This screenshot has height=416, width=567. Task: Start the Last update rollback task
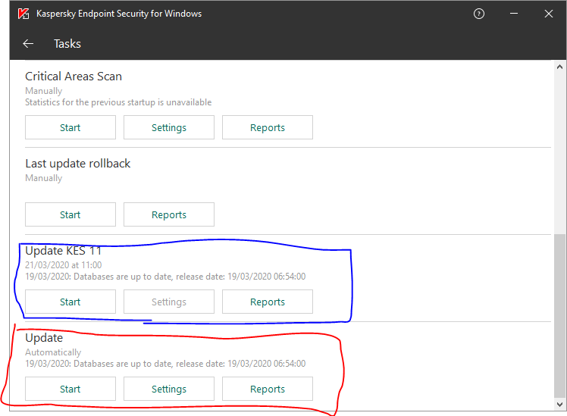pyautogui.click(x=70, y=215)
